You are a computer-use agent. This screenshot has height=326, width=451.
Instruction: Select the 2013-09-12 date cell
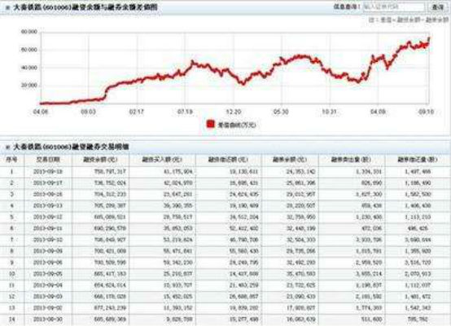click(x=48, y=217)
